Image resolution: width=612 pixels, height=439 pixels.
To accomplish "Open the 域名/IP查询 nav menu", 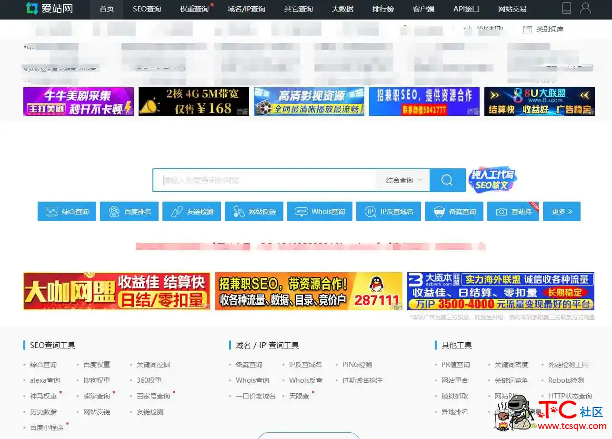I will pyautogui.click(x=246, y=9).
